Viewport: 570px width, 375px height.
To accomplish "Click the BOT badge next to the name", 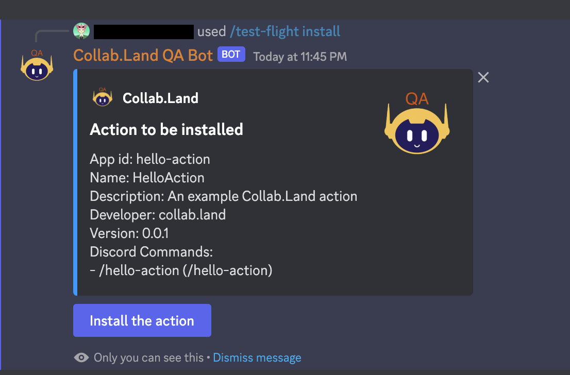I will [x=231, y=54].
